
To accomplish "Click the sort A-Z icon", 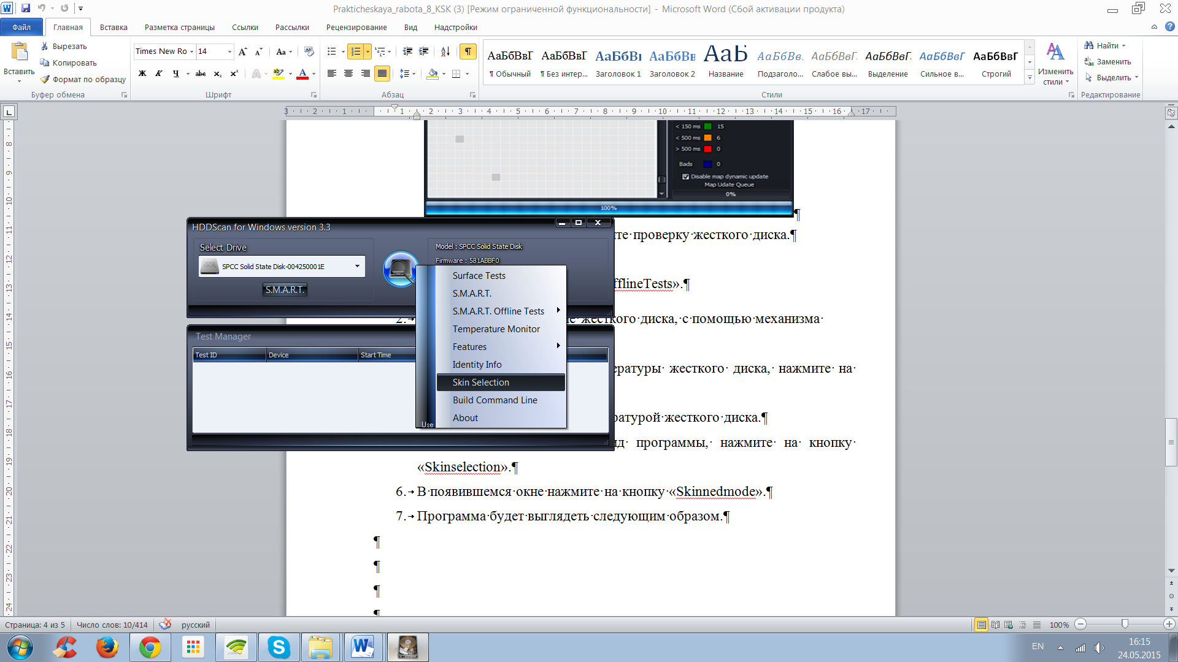I will pos(445,51).
